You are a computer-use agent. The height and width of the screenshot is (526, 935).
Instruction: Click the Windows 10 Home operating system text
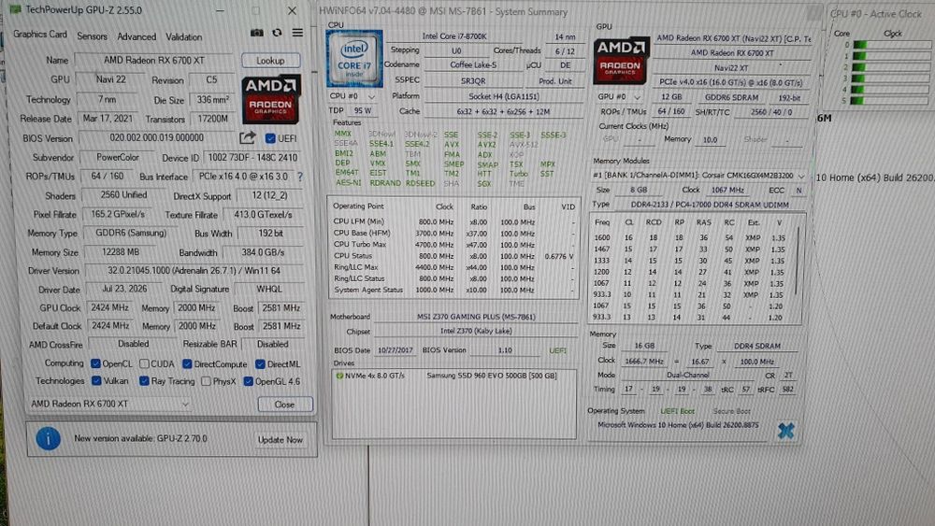pos(678,425)
